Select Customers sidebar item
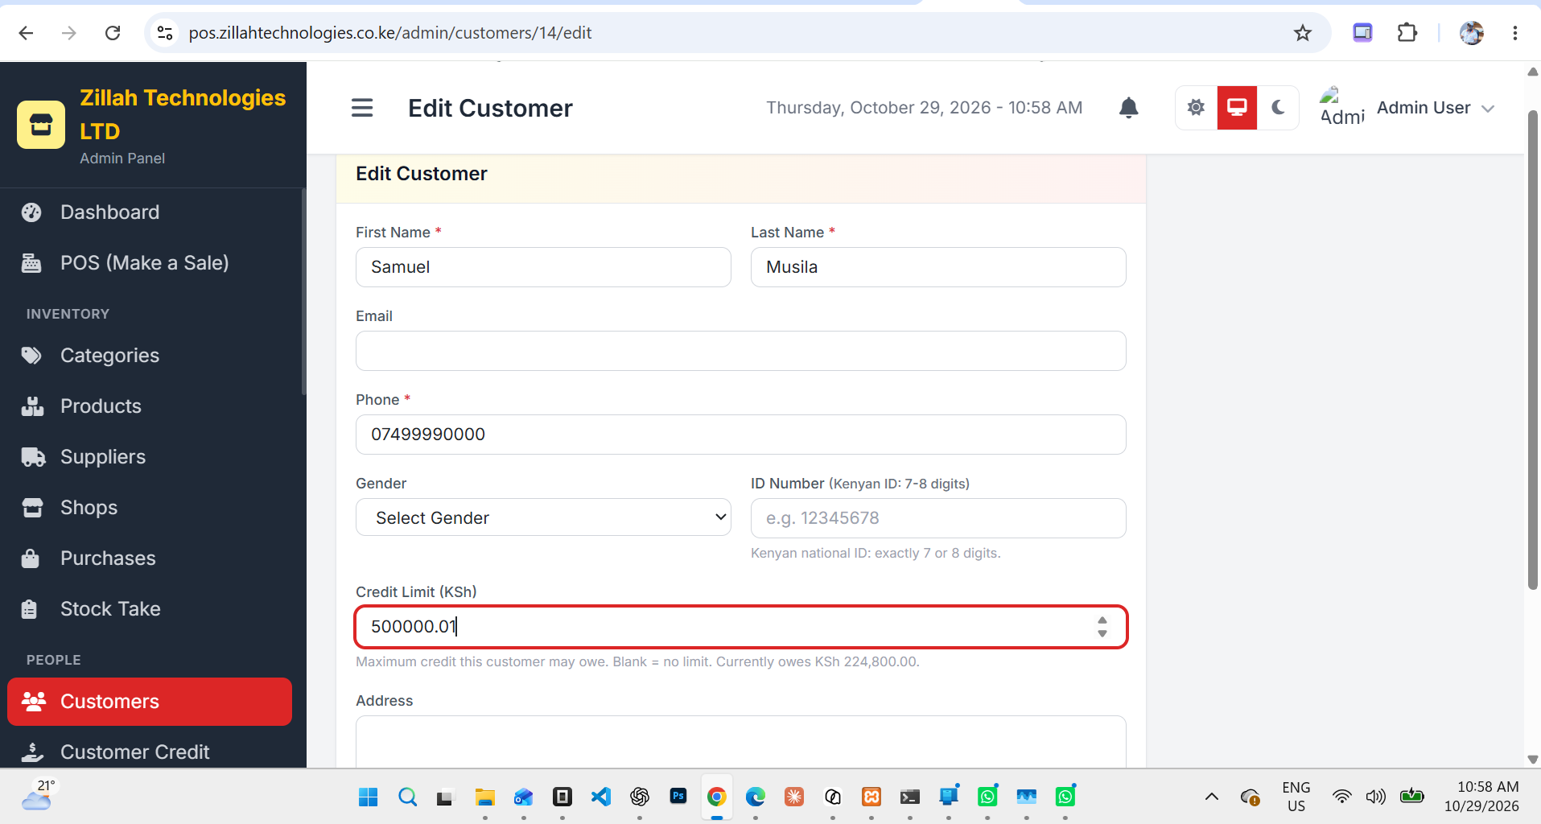The width and height of the screenshot is (1541, 824). tap(150, 702)
